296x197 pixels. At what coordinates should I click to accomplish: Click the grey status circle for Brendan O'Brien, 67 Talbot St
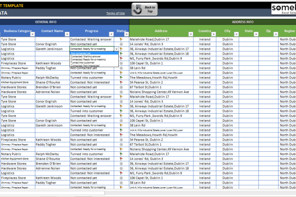pyautogui.click(x=121, y=87)
